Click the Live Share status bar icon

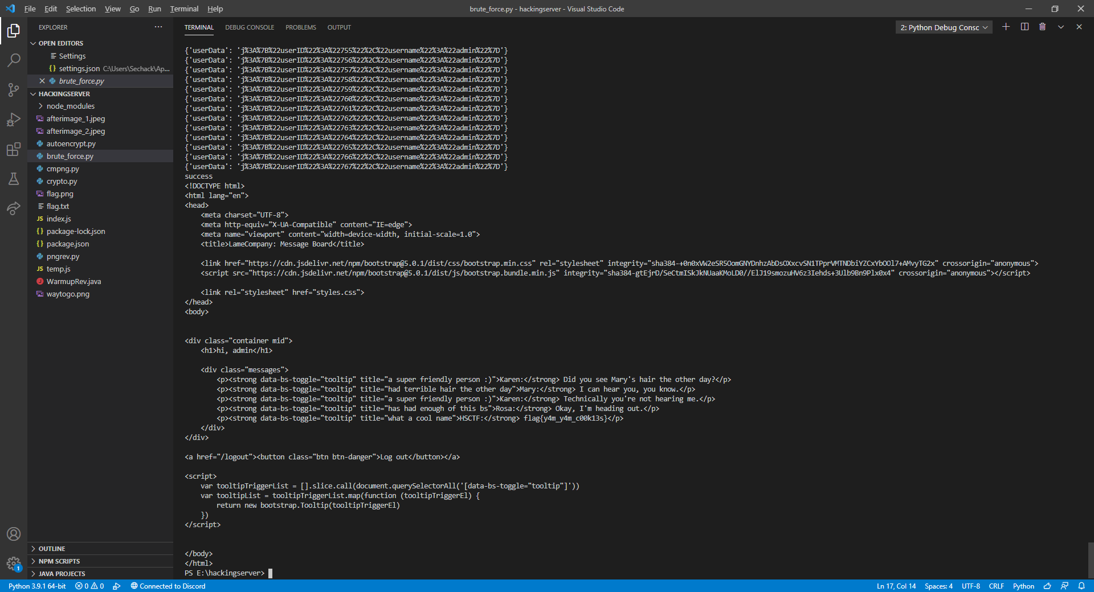1064,586
